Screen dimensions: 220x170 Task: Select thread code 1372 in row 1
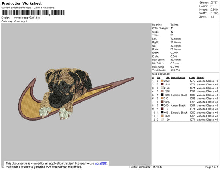(x=192, y=81)
